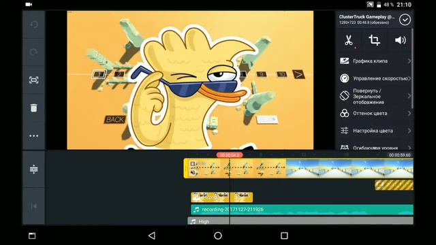Select the yellow ClusterTruck video clip

235,168
